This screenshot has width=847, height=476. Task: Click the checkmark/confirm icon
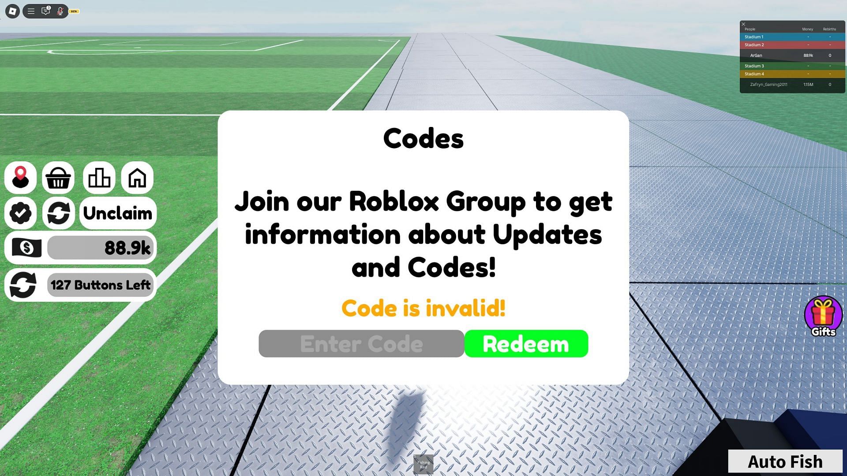tap(21, 213)
